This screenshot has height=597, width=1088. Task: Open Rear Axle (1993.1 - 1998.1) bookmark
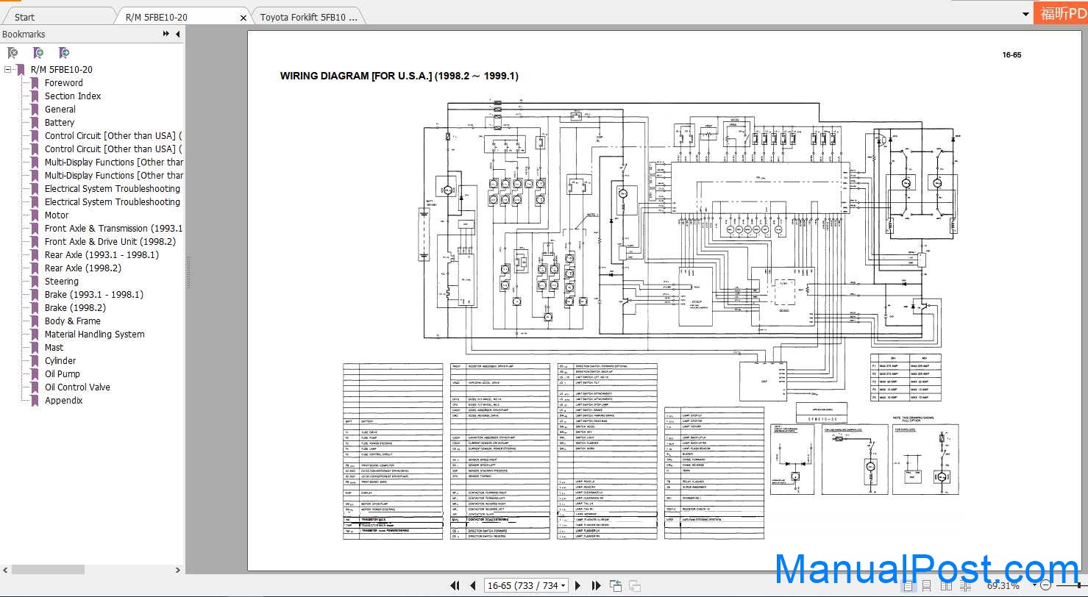click(102, 255)
